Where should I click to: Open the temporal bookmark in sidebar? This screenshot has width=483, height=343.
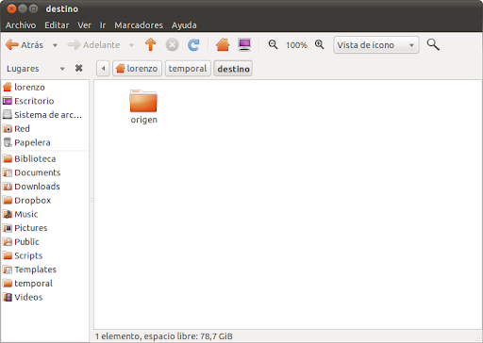(x=45, y=283)
